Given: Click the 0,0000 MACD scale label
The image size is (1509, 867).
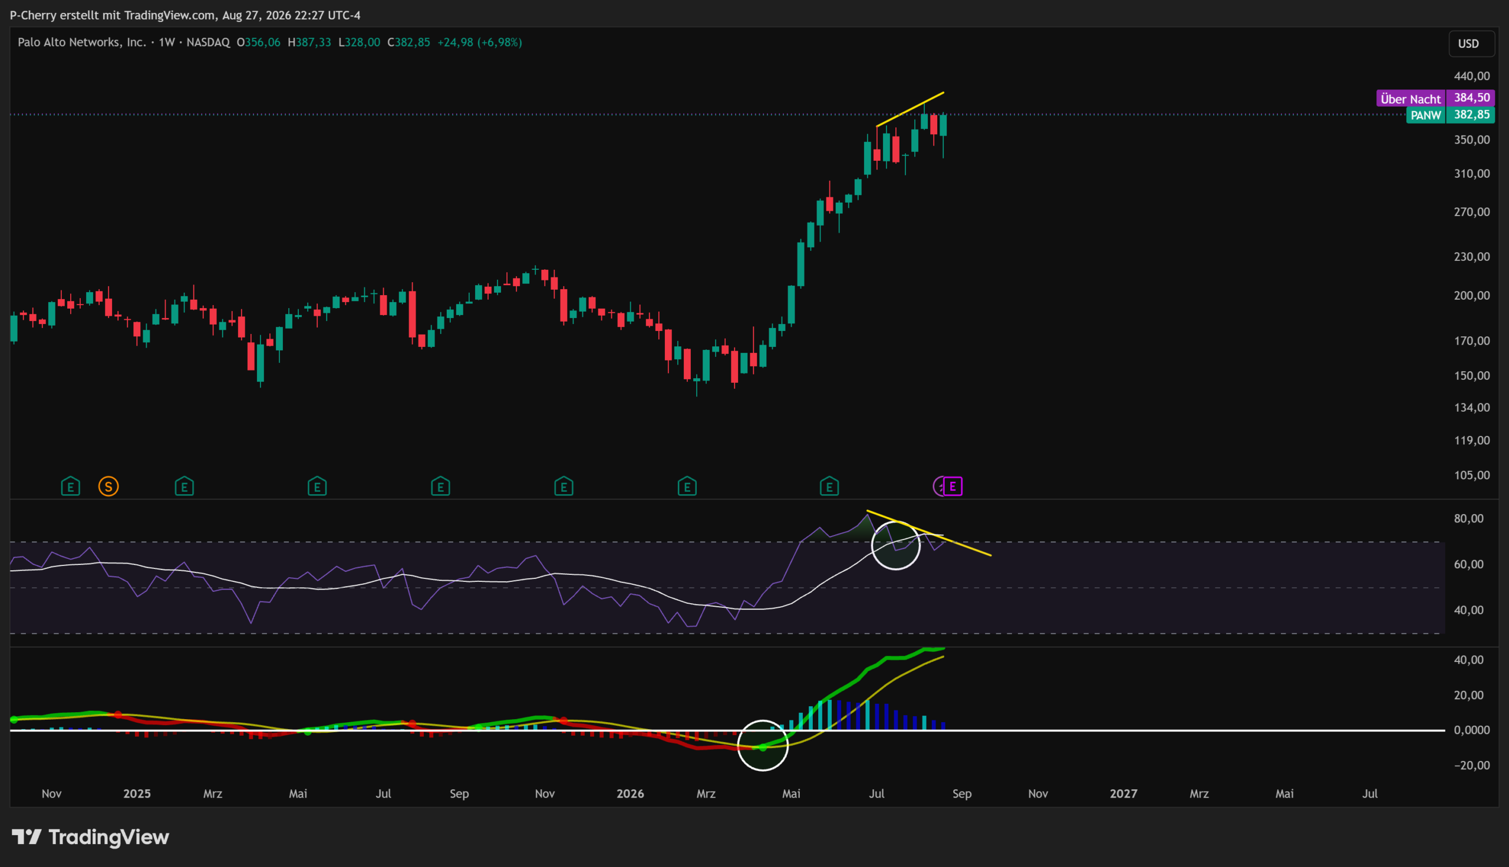Looking at the screenshot, I should (x=1471, y=730).
